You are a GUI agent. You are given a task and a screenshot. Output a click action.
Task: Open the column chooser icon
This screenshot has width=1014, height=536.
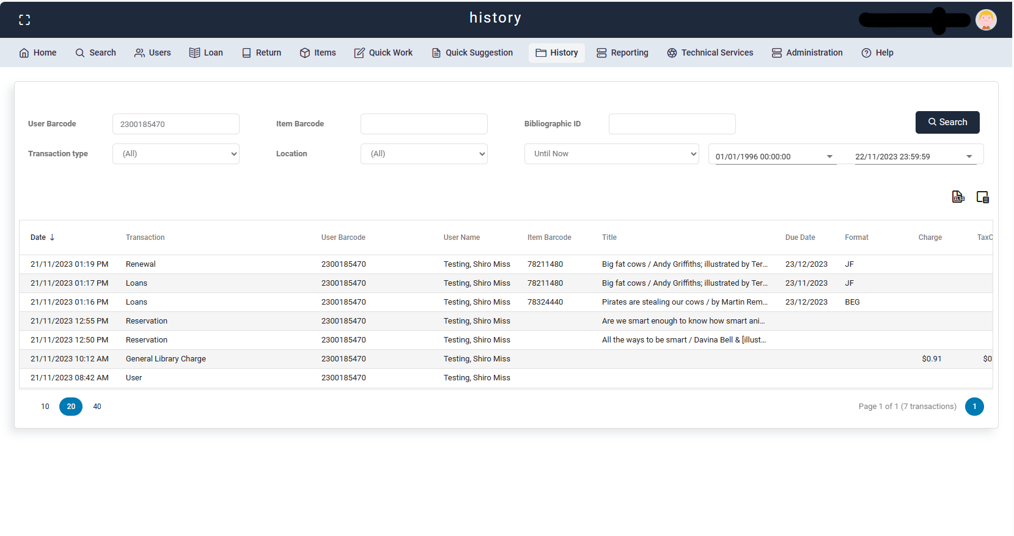(982, 197)
